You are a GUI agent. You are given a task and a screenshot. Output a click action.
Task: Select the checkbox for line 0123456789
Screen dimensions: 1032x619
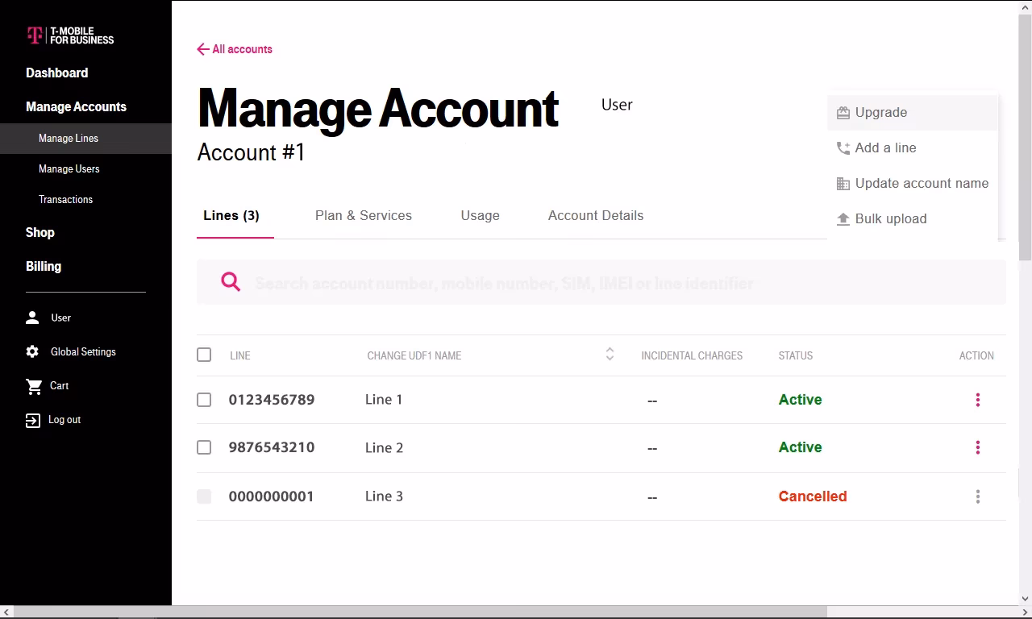click(204, 400)
